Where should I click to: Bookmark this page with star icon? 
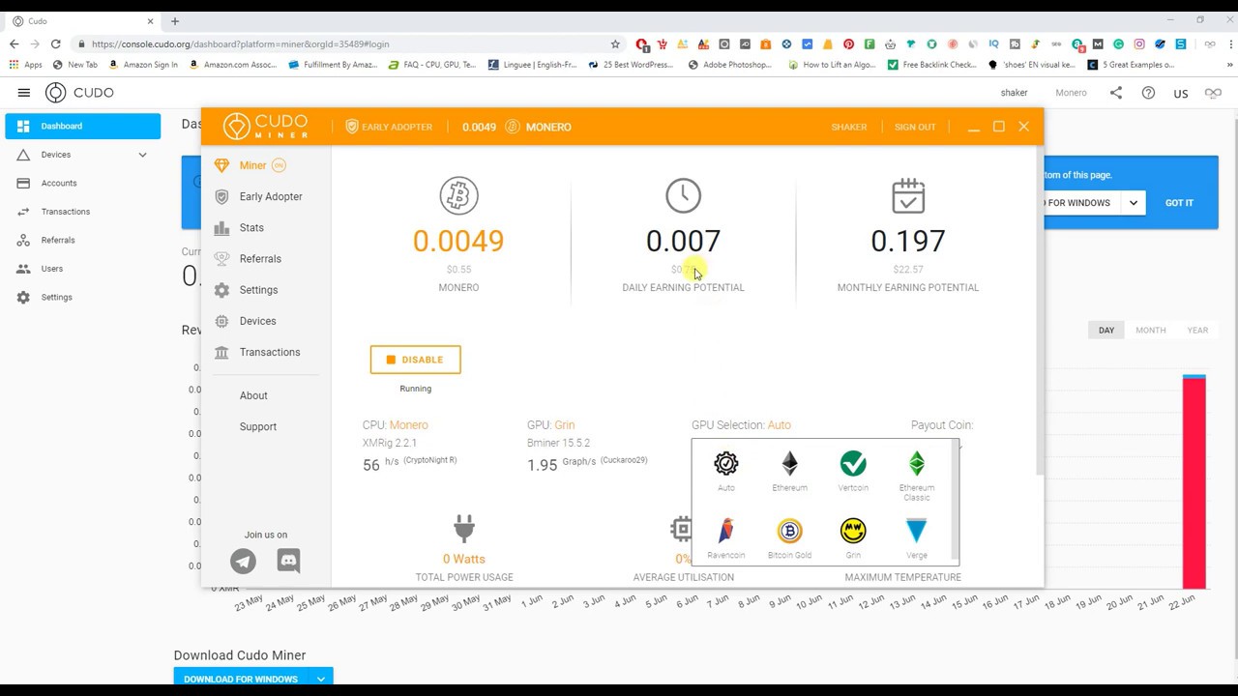tap(614, 44)
